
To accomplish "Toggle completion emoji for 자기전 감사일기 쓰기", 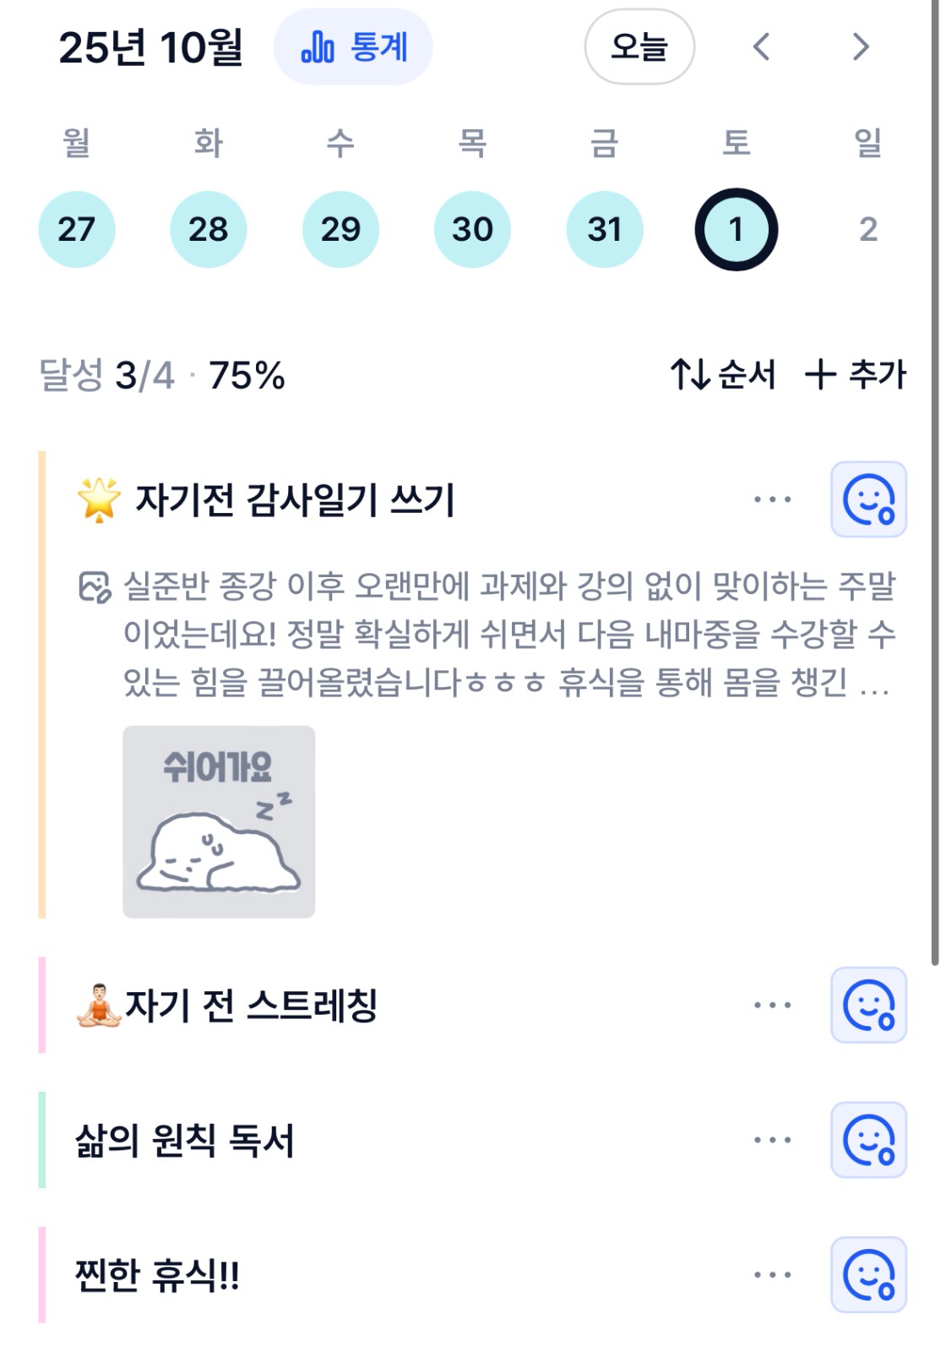I will pyautogui.click(x=868, y=499).
